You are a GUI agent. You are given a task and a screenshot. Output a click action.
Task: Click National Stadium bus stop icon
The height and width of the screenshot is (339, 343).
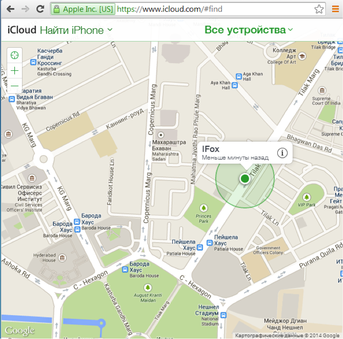(223, 315)
